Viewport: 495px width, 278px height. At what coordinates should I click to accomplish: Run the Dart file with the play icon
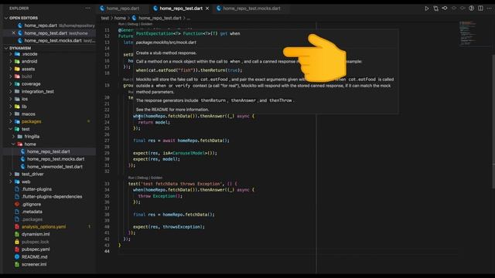(427, 8)
